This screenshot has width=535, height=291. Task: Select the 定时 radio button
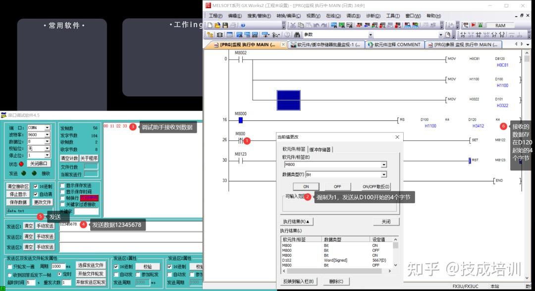[59, 274]
